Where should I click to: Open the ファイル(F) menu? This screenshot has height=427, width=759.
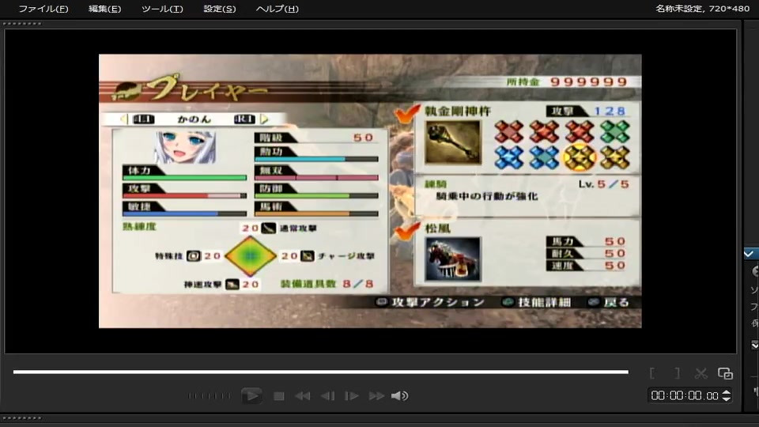tap(43, 9)
